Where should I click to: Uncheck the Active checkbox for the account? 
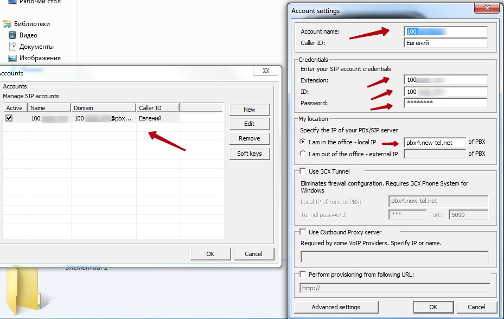(9, 118)
